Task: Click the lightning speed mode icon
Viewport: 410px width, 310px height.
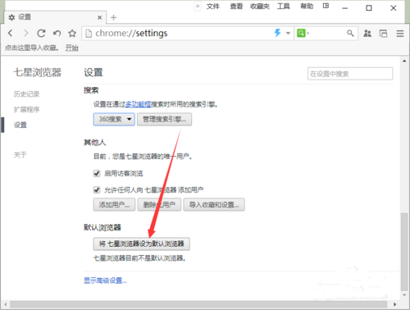Action: tap(277, 33)
